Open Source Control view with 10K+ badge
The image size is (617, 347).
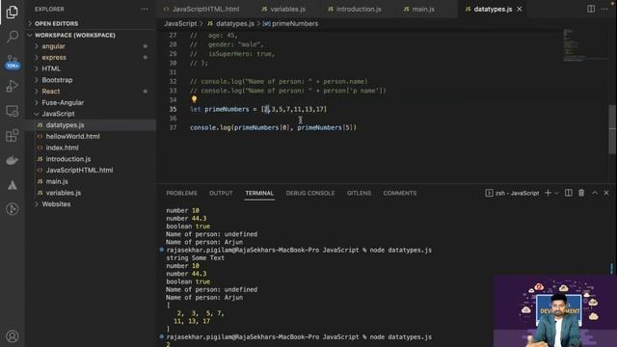[13, 62]
